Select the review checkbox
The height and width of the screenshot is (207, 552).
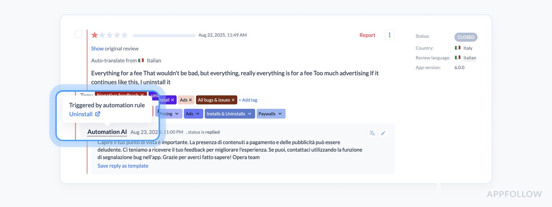(x=78, y=34)
